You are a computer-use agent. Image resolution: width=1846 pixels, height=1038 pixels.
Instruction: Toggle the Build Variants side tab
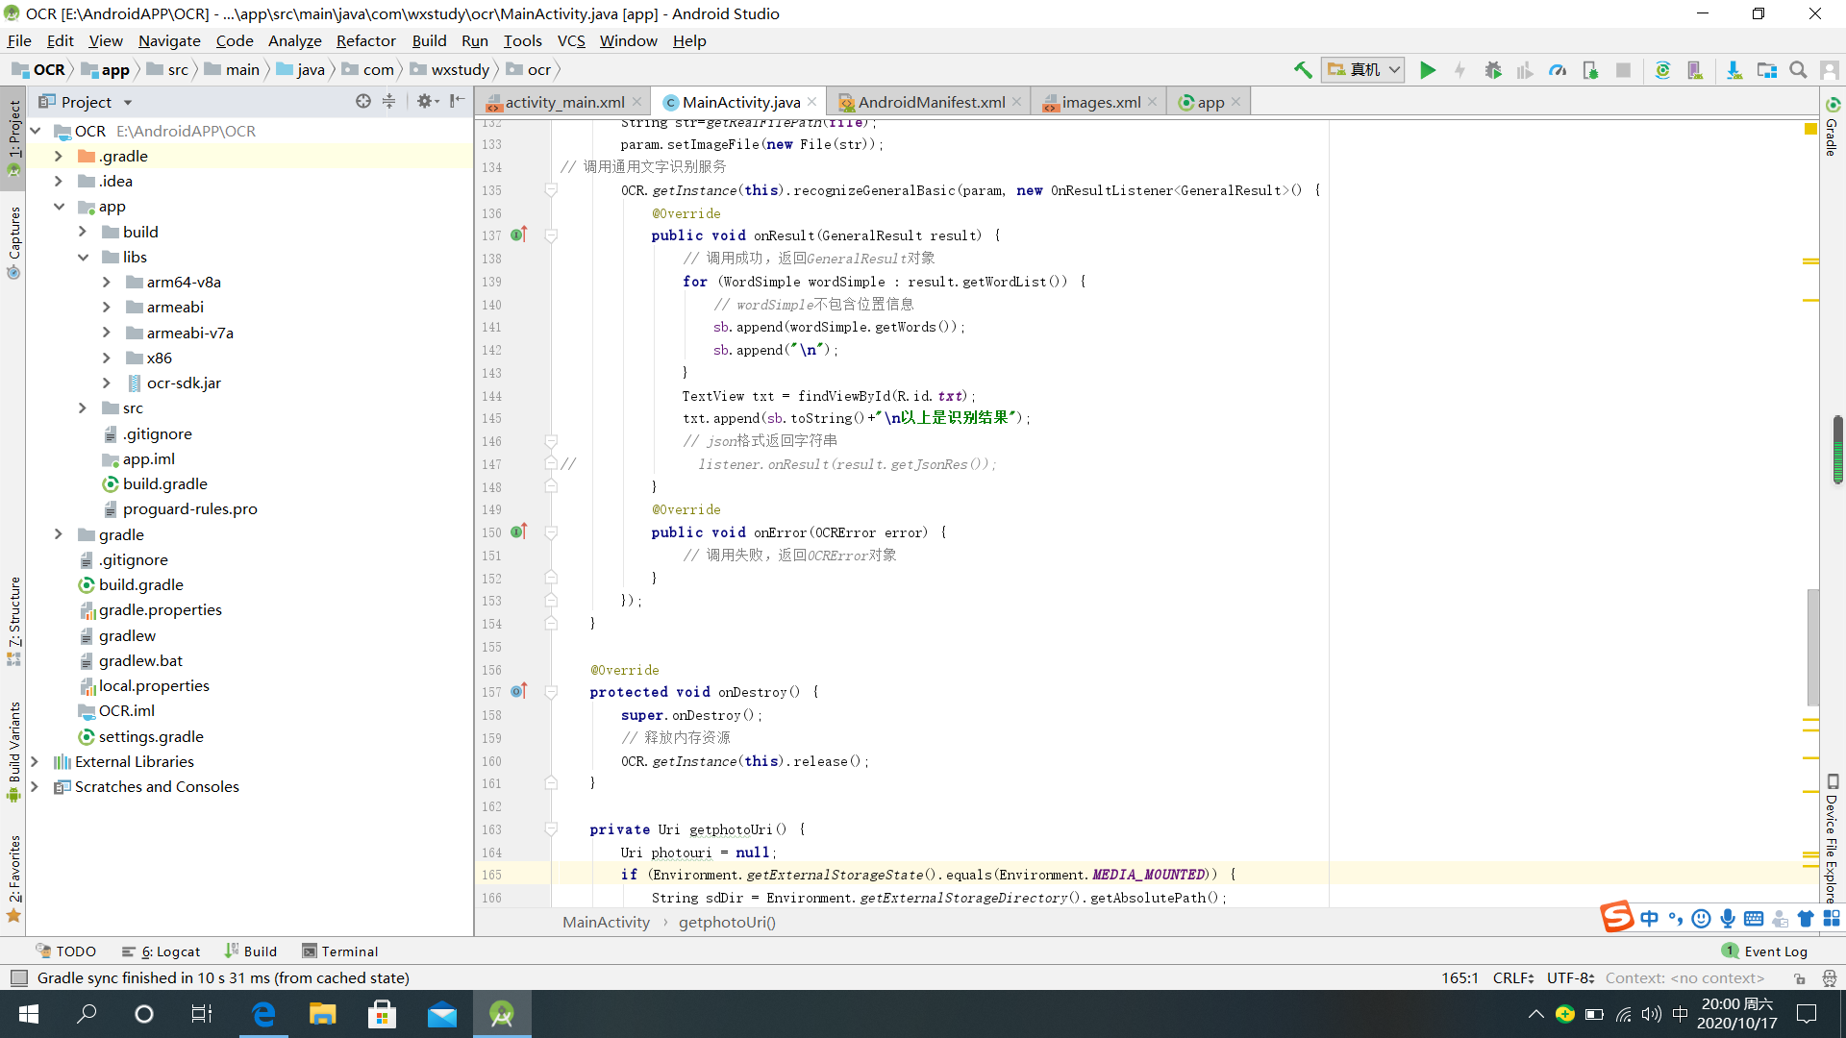coord(13,751)
